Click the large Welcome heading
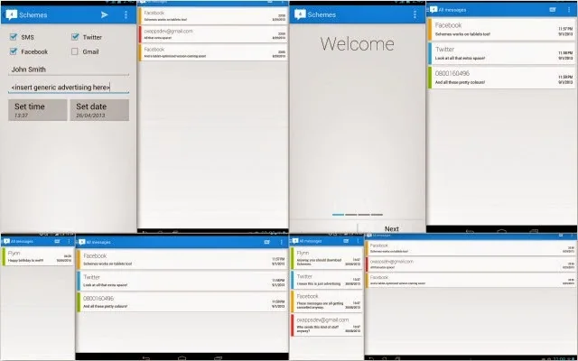 point(358,44)
